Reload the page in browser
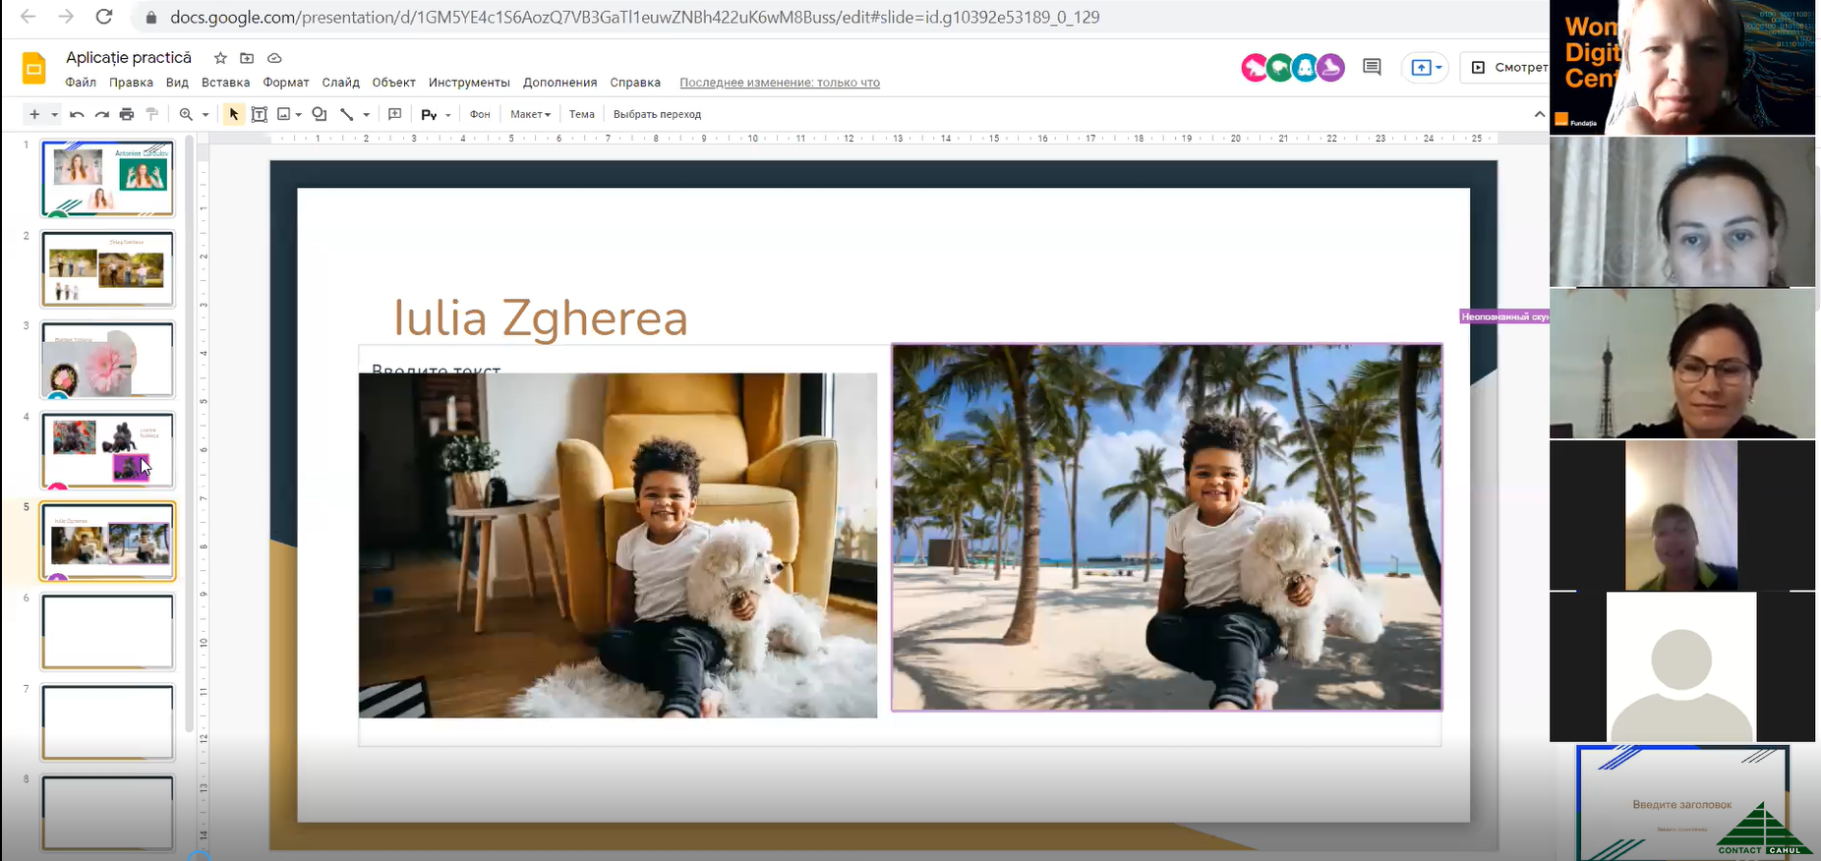The height and width of the screenshot is (861, 1821). click(104, 17)
